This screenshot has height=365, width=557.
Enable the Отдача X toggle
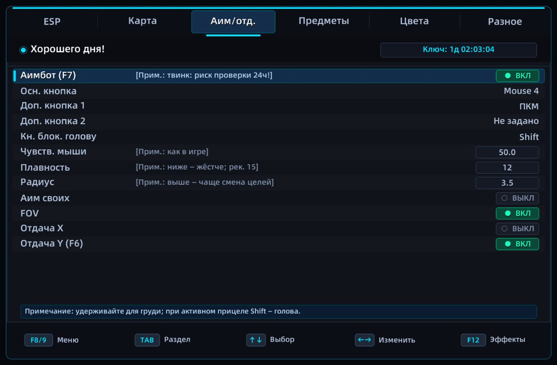[517, 229]
